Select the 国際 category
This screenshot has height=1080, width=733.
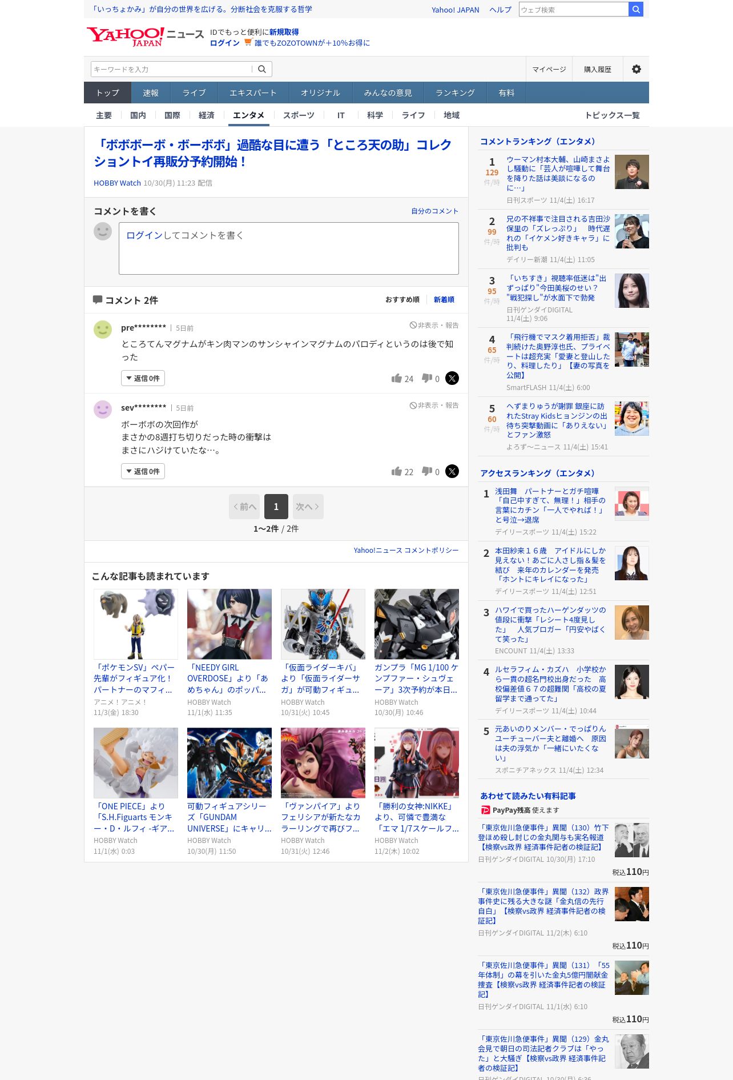172,115
